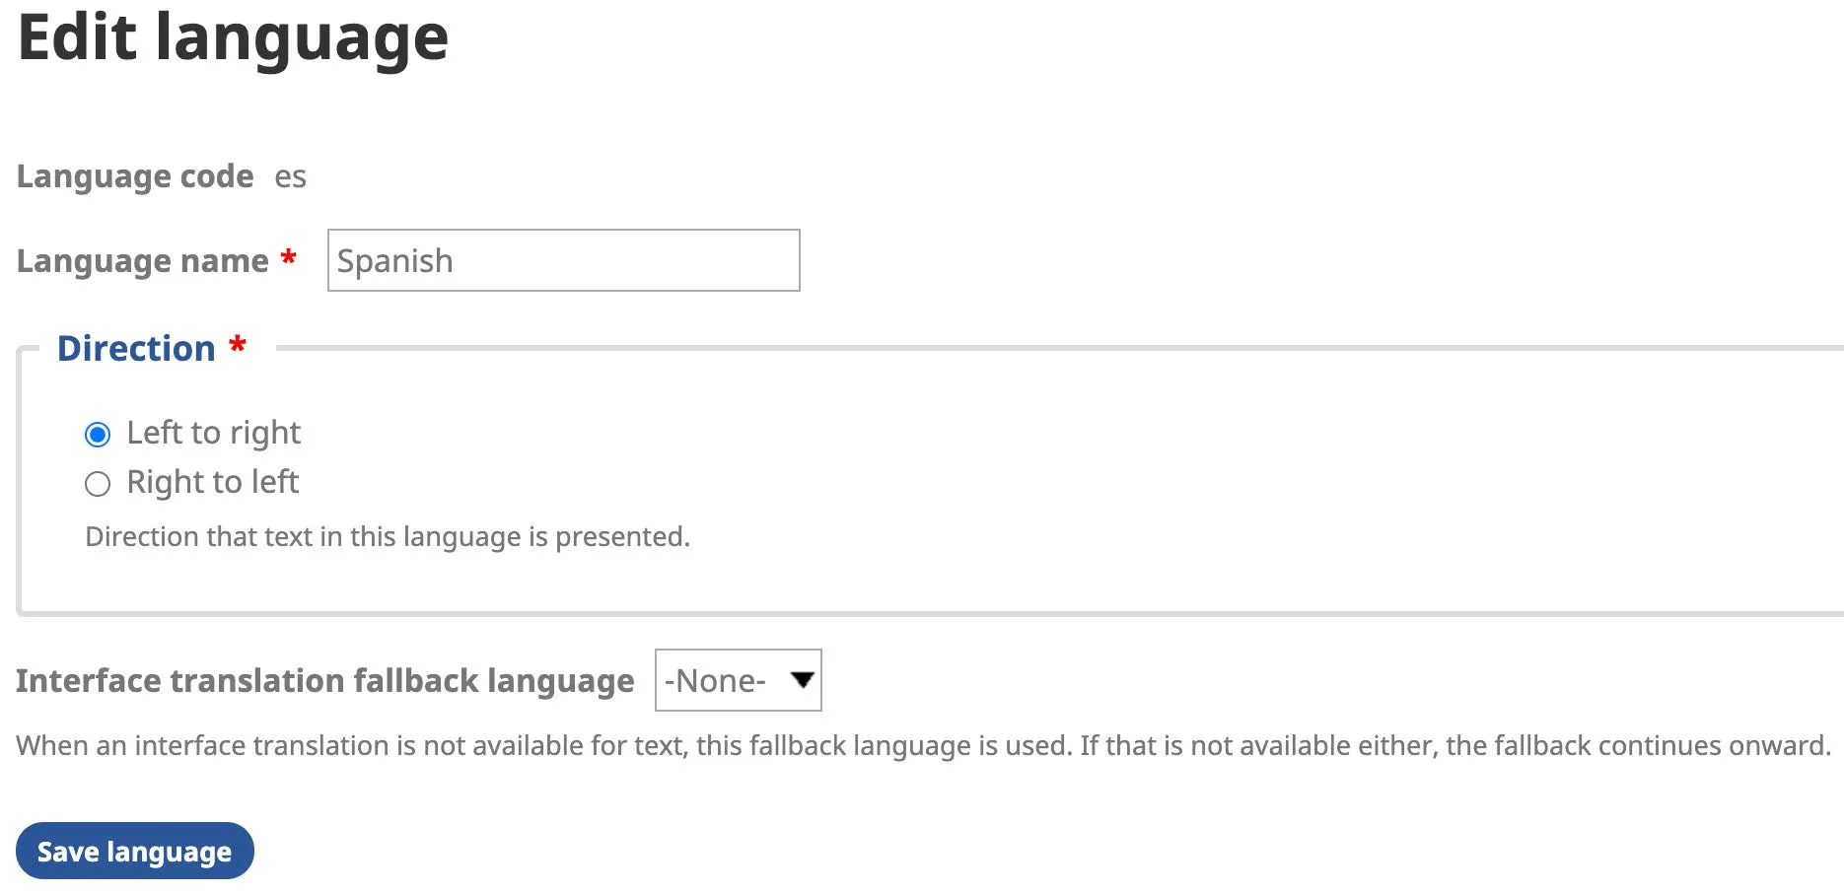Image resolution: width=1844 pixels, height=893 pixels.
Task: Click the "Interface translation fallback language" label
Action: pyautogui.click(x=324, y=681)
